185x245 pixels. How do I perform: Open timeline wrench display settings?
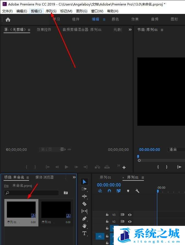(137, 191)
